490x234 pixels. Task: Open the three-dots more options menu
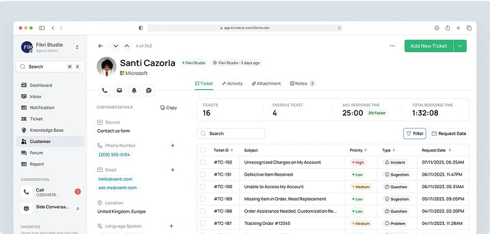point(392,46)
